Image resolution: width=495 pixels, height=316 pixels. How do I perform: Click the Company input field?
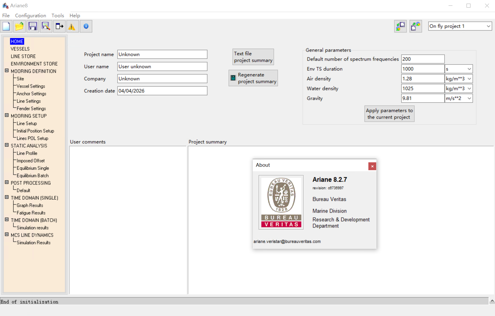tap(162, 79)
